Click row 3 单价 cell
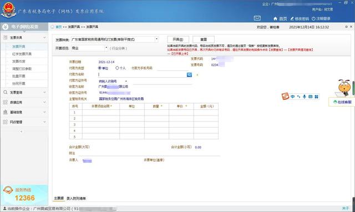The width and height of the screenshot is (355, 212). click(181, 124)
